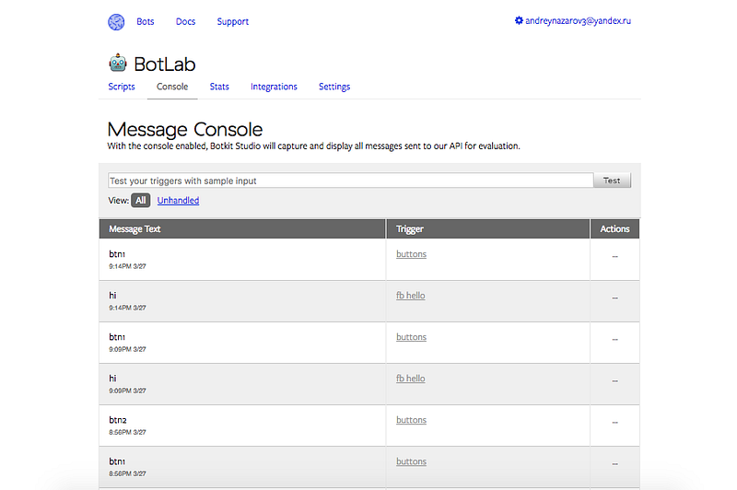Viewport: 737px width, 490px height.
Task: Open the first buttons trigger link
Action: coord(411,254)
